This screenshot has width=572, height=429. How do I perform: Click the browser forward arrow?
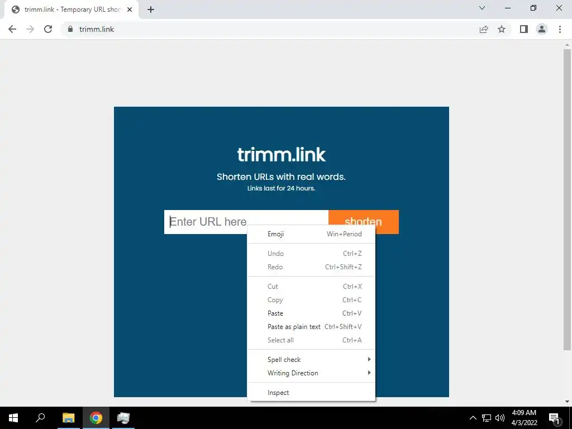point(30,29)
